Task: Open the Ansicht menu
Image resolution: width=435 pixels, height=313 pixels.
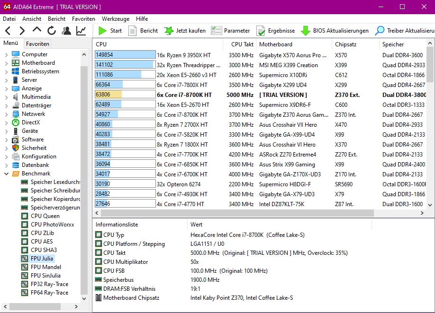Action: pos(32,19)
